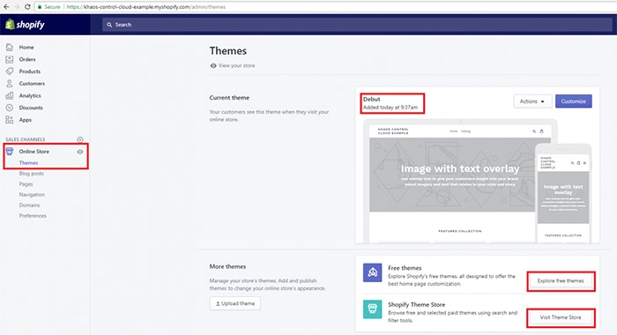Click the Customers person icon
Screen dimensions: 617x335
point(10,84)
